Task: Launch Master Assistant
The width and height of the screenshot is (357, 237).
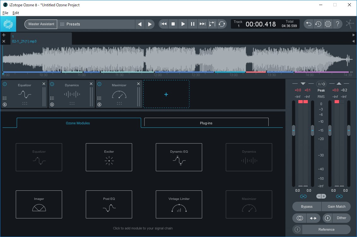Action: 41,24
